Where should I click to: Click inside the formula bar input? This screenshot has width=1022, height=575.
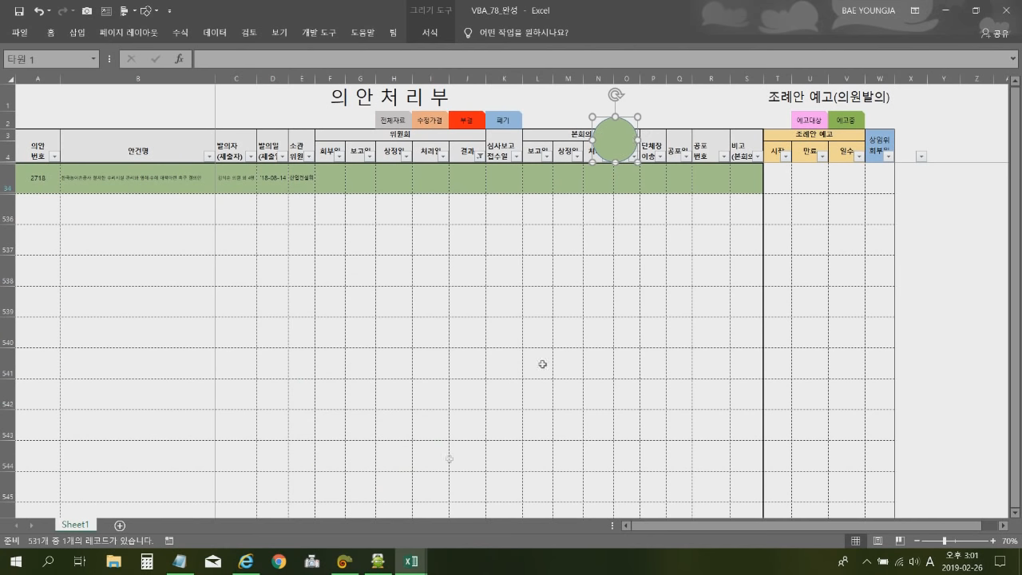pos(600,59)
